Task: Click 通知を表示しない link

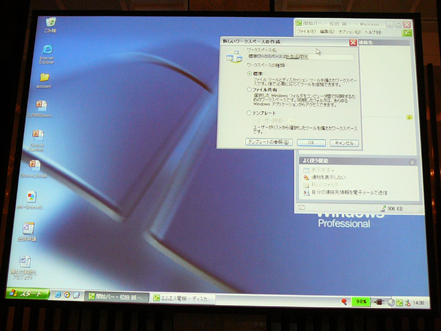Action: [329, 178]
